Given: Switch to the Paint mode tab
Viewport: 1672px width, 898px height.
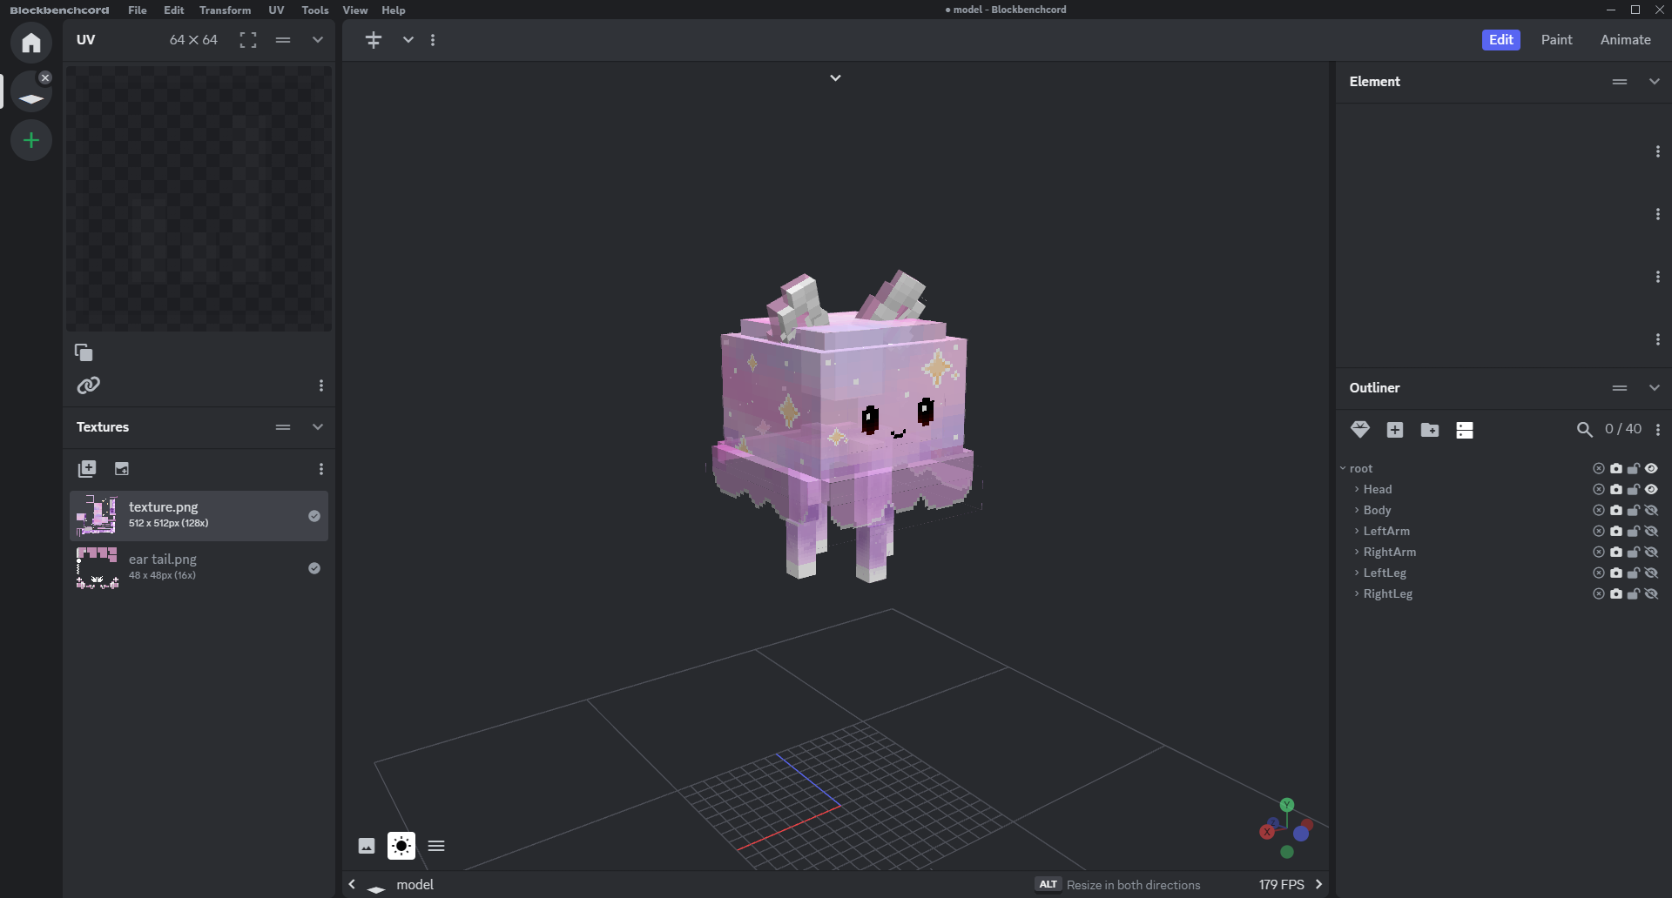Looking at the screenshot, I should [x=1556, y=40].
